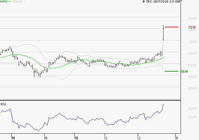Click the MA20 legend label
The height and width of the screenshot is (140, 199).
[x=4, y=2]
